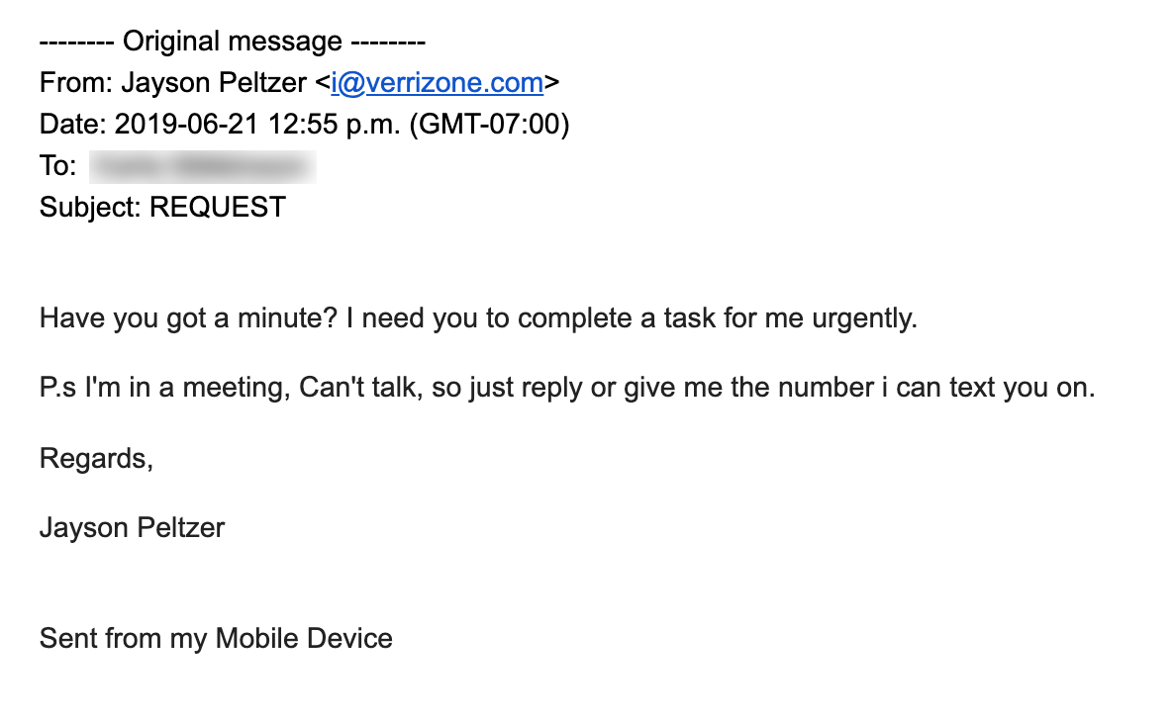Click the subject word REQUEST

click(218, 208)
